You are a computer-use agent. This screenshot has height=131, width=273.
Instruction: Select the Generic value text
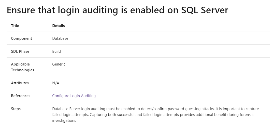[x=59, y=64]
